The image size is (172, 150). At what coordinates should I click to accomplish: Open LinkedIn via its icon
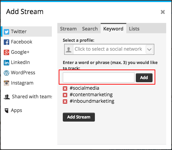(x=6, y=63)
